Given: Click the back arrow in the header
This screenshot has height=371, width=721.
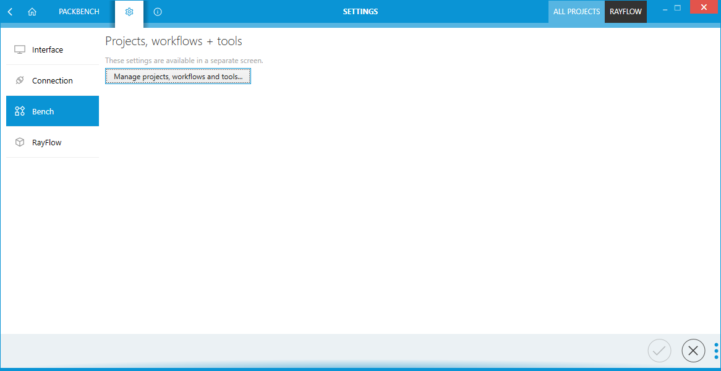Looking at the screenshot, I should click(x=10, y=12).
